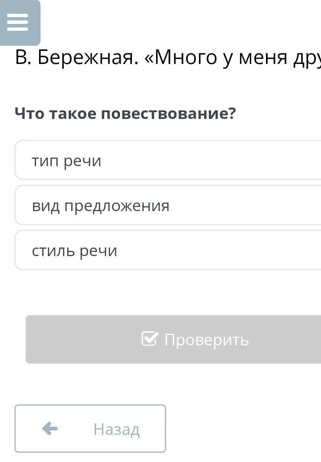Screen dimensions: 321x462
Task: Go back with the Назад button
Action: pyautogui.click(x=90, y=429)
